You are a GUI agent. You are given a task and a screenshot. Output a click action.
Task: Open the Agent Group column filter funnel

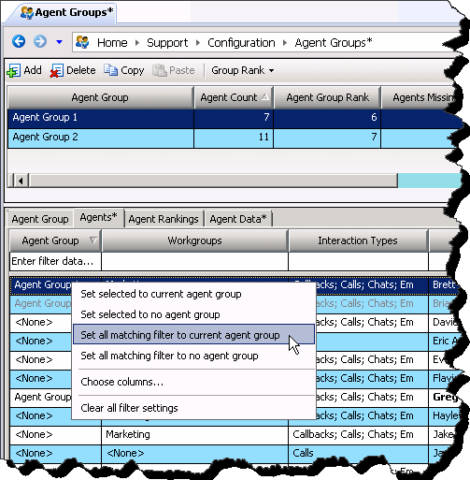[93, 240]
